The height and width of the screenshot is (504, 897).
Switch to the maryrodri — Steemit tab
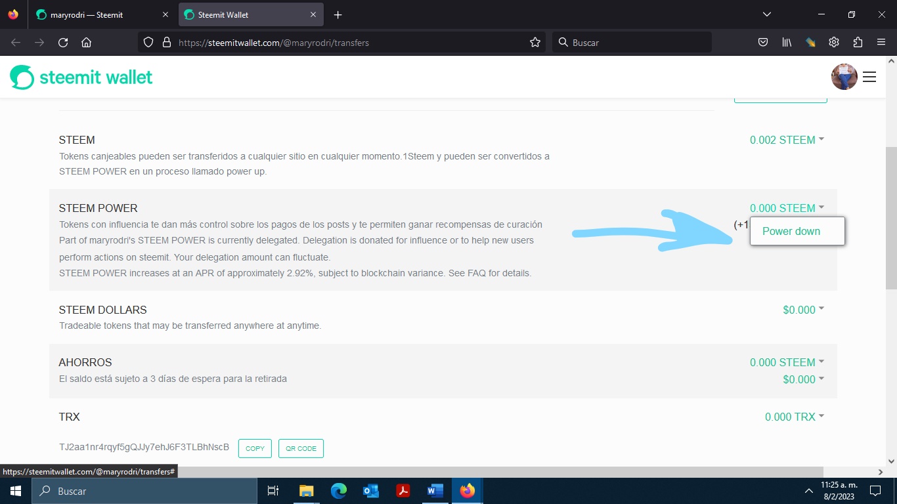click(101, 14)
